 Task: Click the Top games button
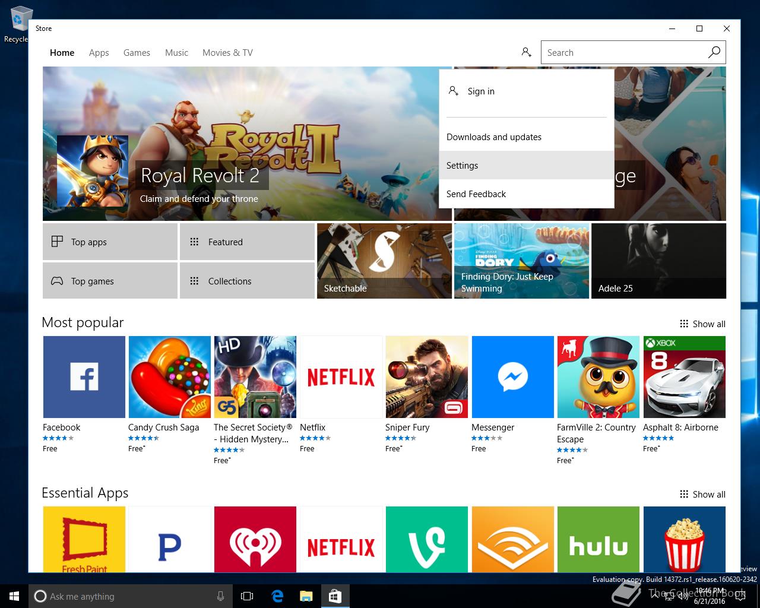click(x=110, y=281)
